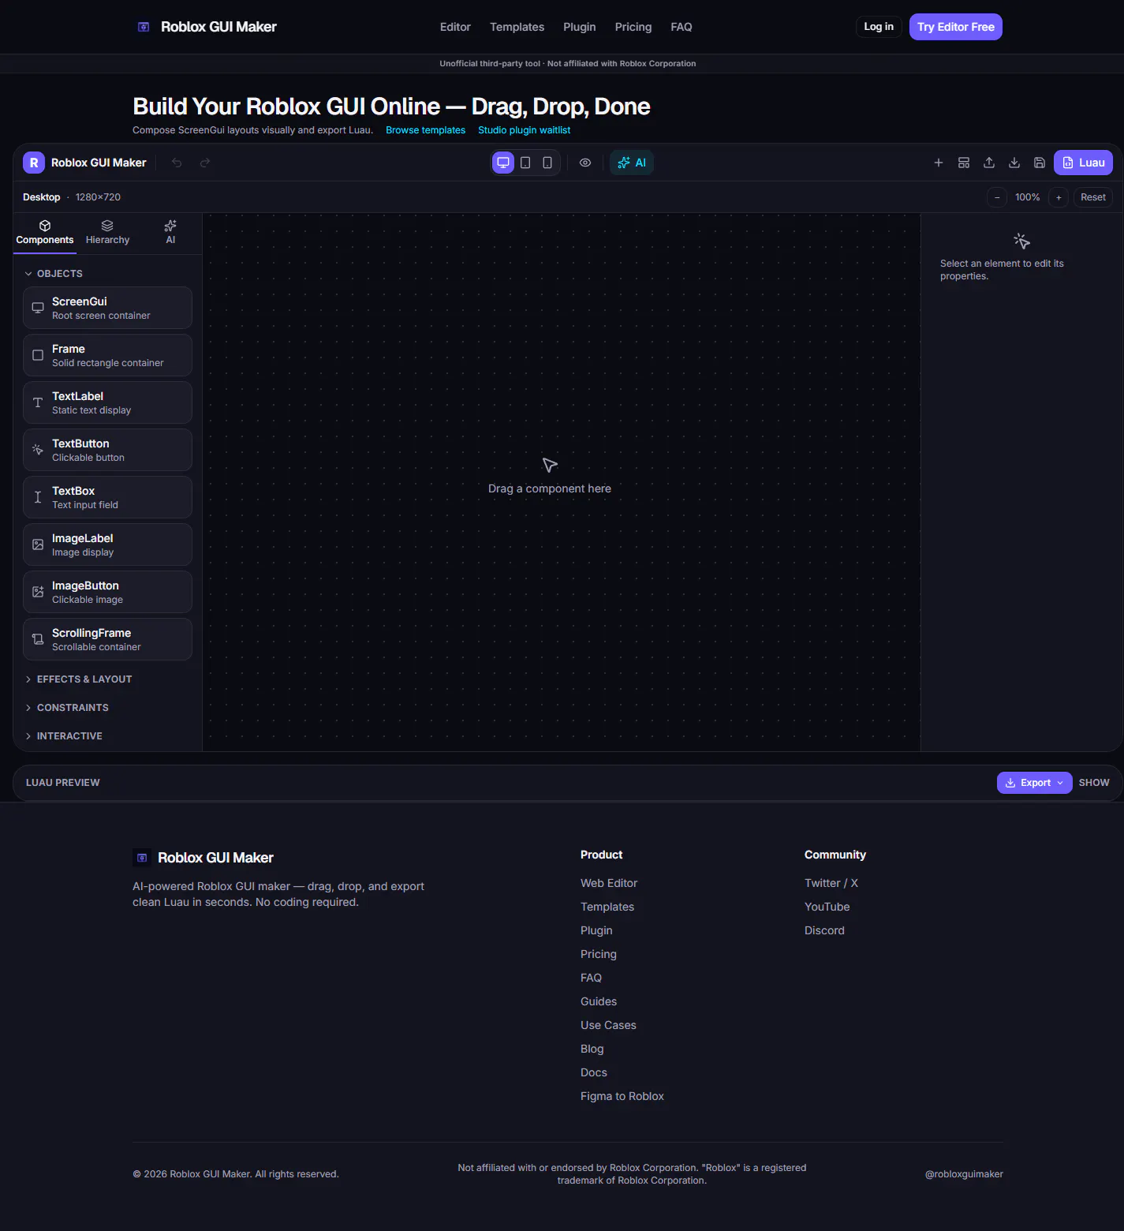Select the Components tab
This screenshot has width=1124, height=1231.
45,233
